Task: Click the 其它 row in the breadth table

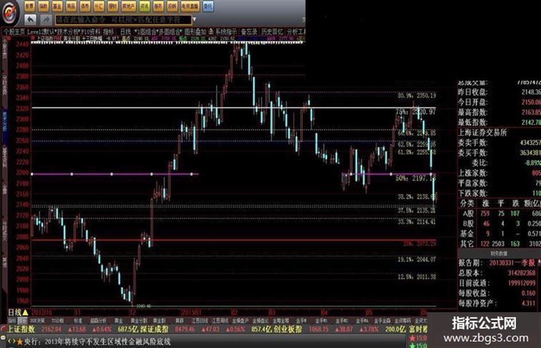Action: pos(499,243)
